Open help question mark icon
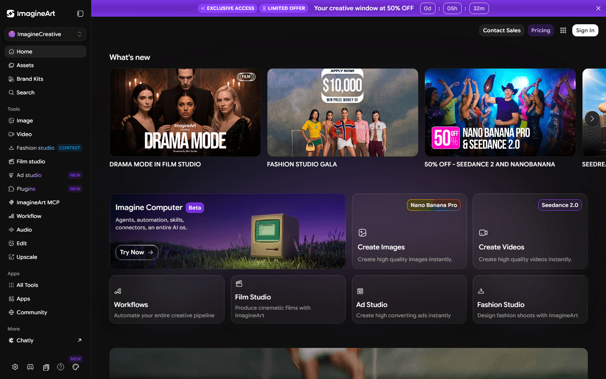The image size is (606, 379). tap(61, 367)
